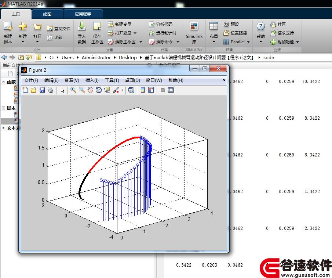Click the Forward arrow in address bar

(12, 57)
